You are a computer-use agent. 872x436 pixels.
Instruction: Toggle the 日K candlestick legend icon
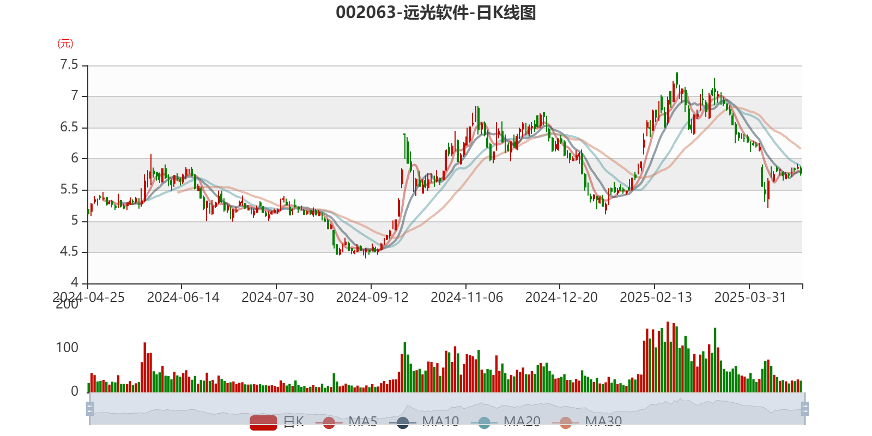point(263,422)
